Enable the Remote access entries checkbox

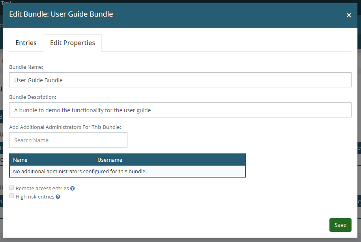coord(12,188)
